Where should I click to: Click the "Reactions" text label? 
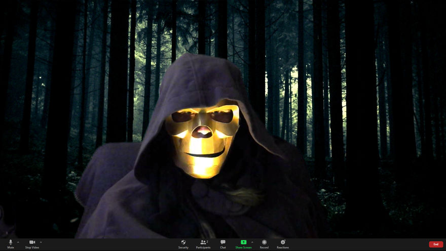pyautogui.click(x=283, y=247)
